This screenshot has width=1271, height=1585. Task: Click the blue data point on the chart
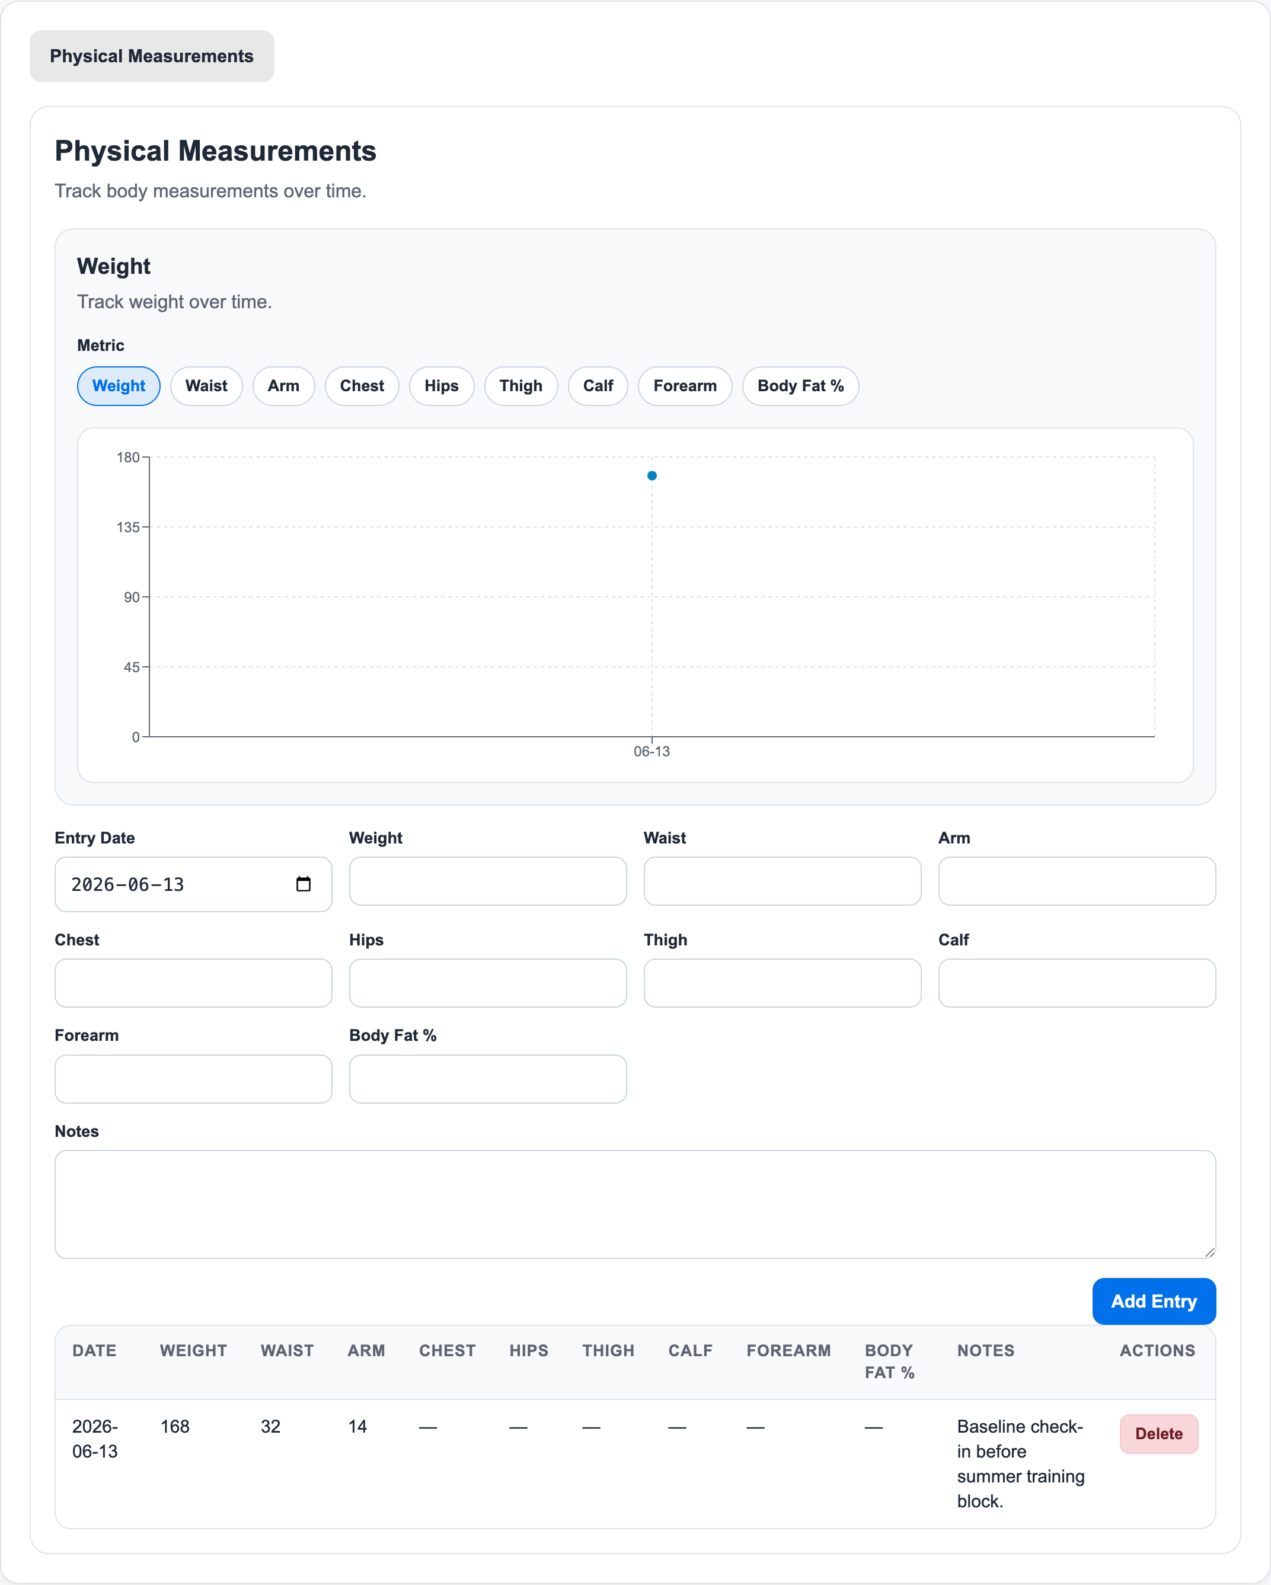point(652,475)
